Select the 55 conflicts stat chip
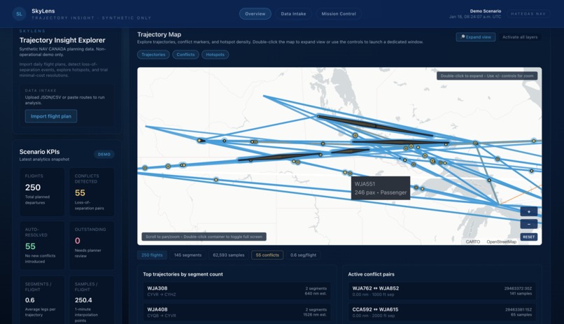This screenshot has height=324, width=564. coord(267,255)
